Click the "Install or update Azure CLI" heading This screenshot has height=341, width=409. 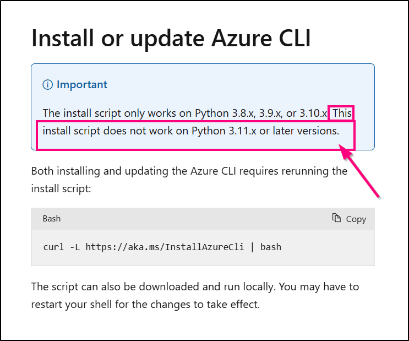(171, 38)
